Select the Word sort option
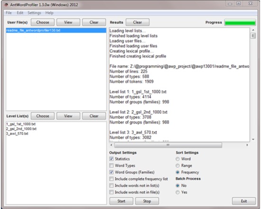261x209 pixels. click(x=177, y=159)
